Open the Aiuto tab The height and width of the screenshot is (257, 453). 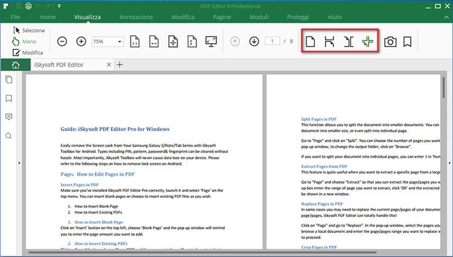[x=335, y=17]
